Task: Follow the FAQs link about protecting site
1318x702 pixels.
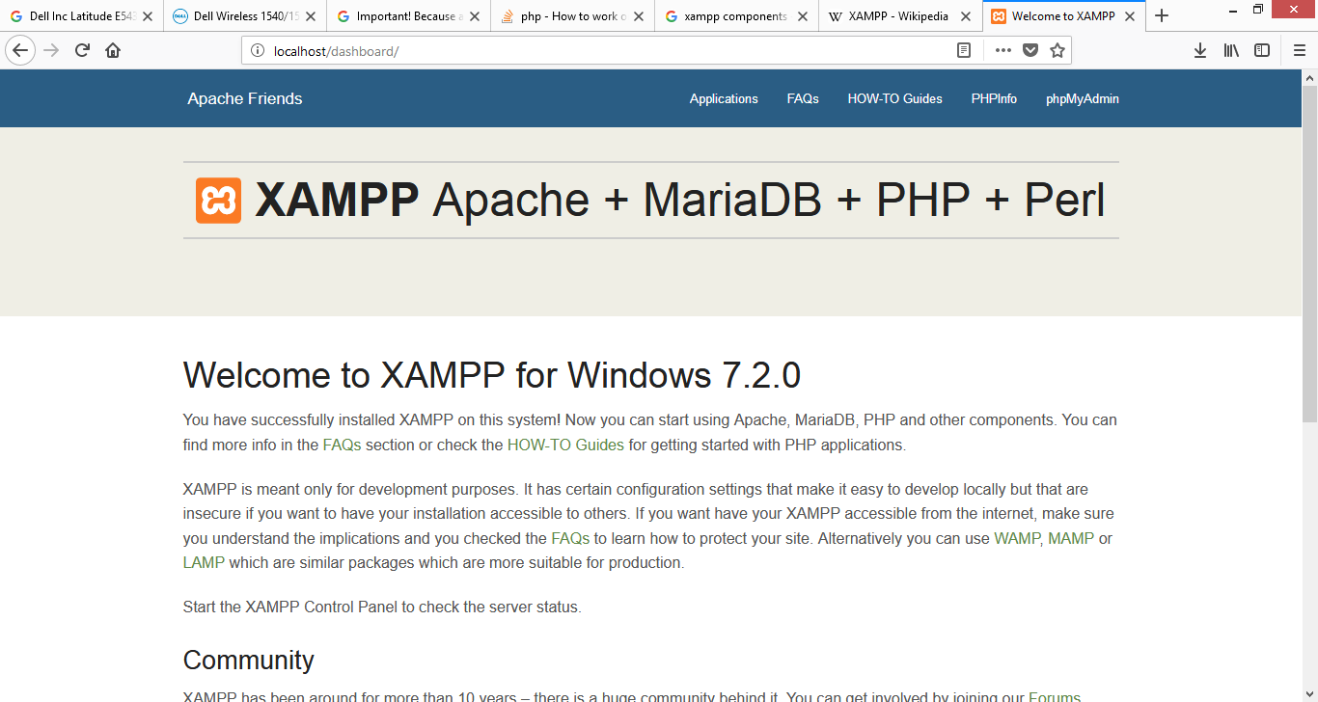Action: tap(570, 538)
